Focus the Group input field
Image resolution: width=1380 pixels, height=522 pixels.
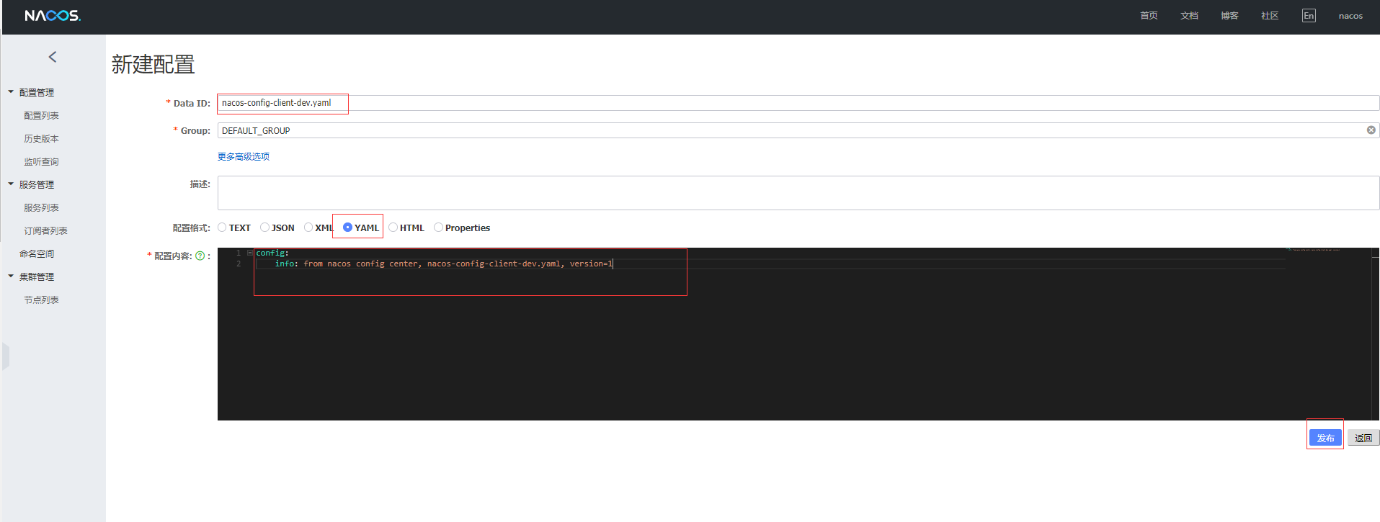pos(798,130)
